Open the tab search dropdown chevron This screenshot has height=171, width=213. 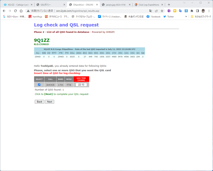184,3
